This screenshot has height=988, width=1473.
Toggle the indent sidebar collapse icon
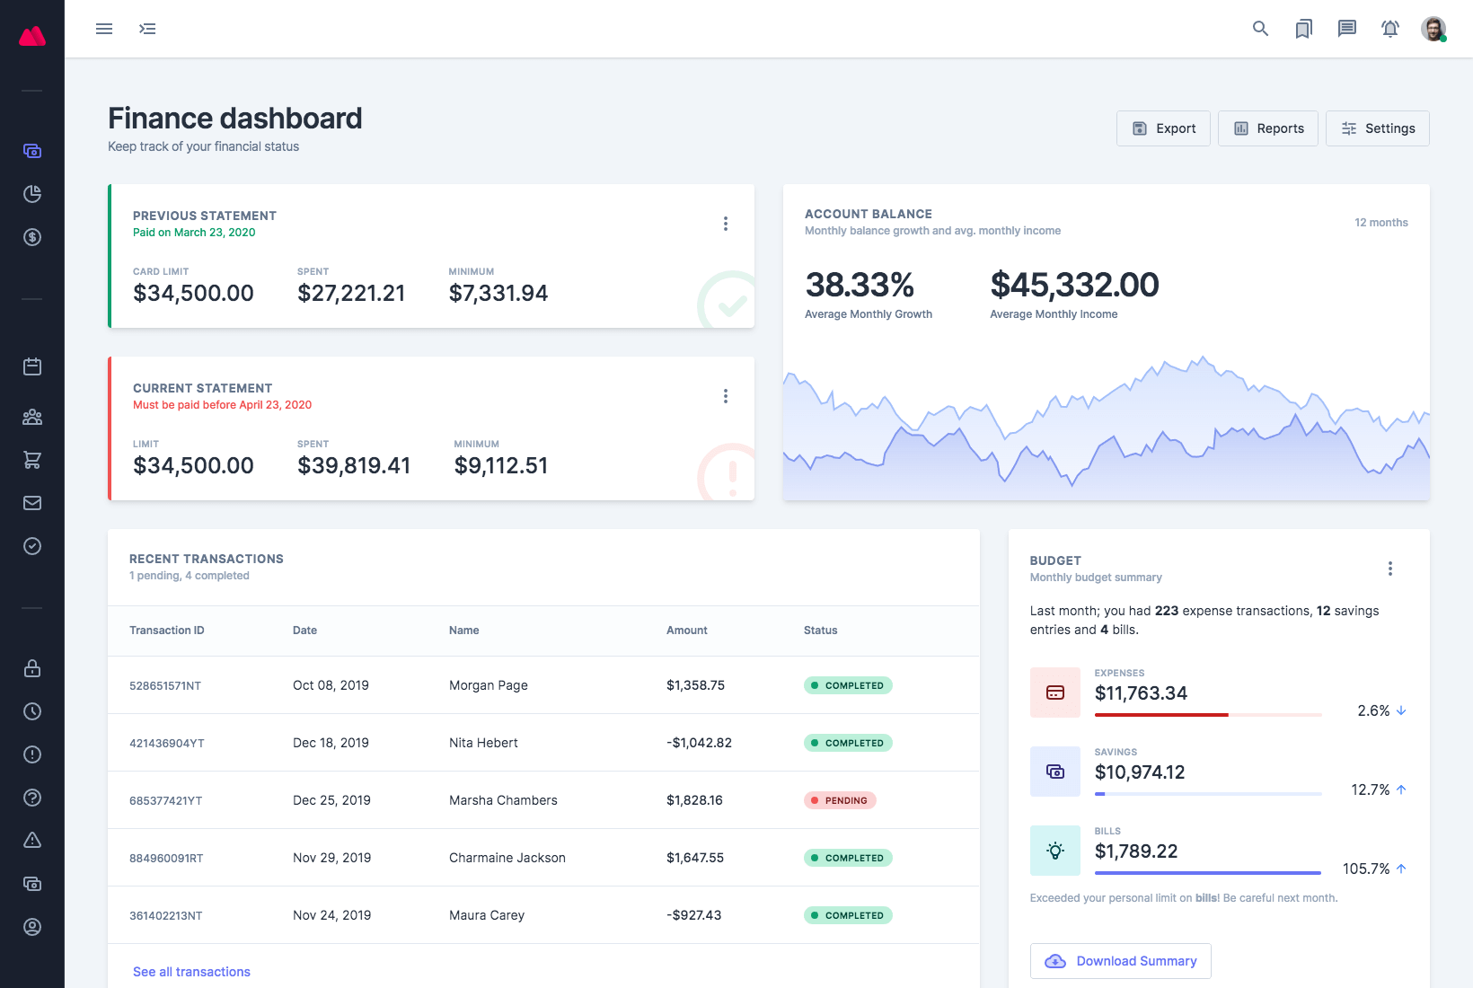point(147,29)
